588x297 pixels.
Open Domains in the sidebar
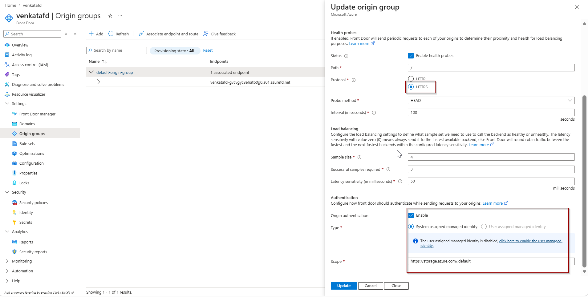coord(27,124)
